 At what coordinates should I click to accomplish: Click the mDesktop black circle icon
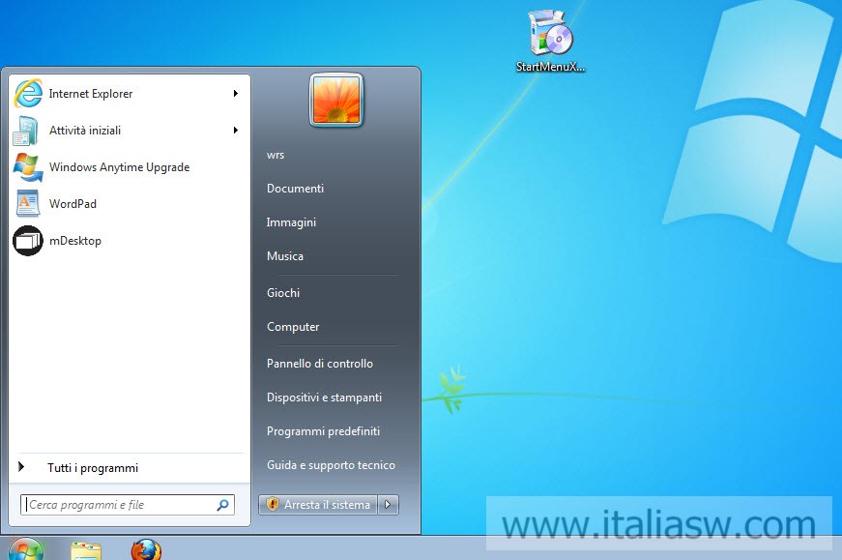(28, 240)
